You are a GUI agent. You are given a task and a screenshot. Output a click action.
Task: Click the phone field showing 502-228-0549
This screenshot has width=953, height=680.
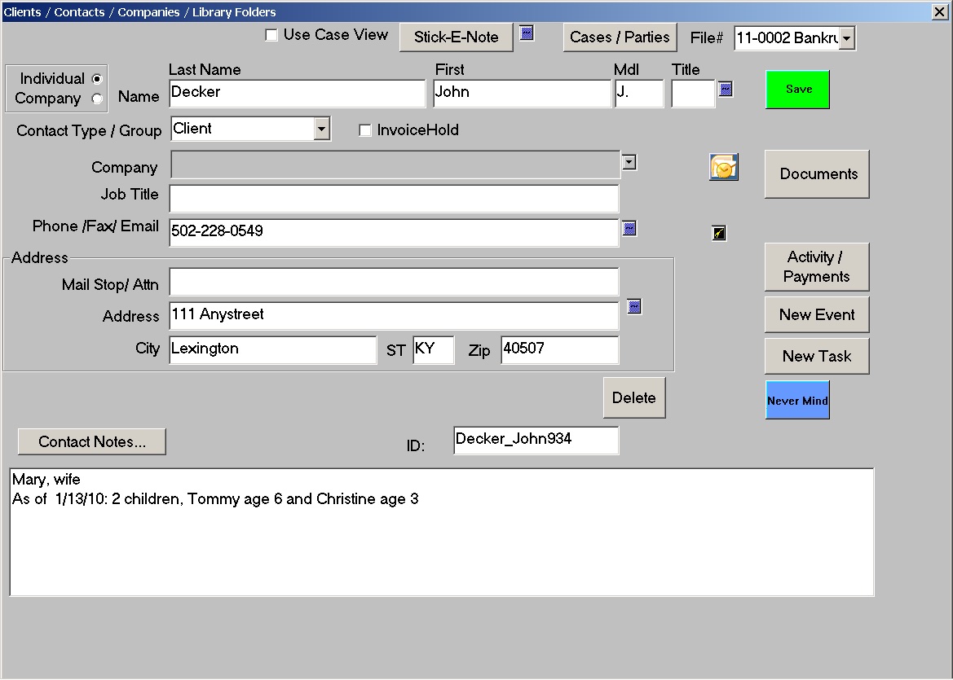[x=394, y=233]
